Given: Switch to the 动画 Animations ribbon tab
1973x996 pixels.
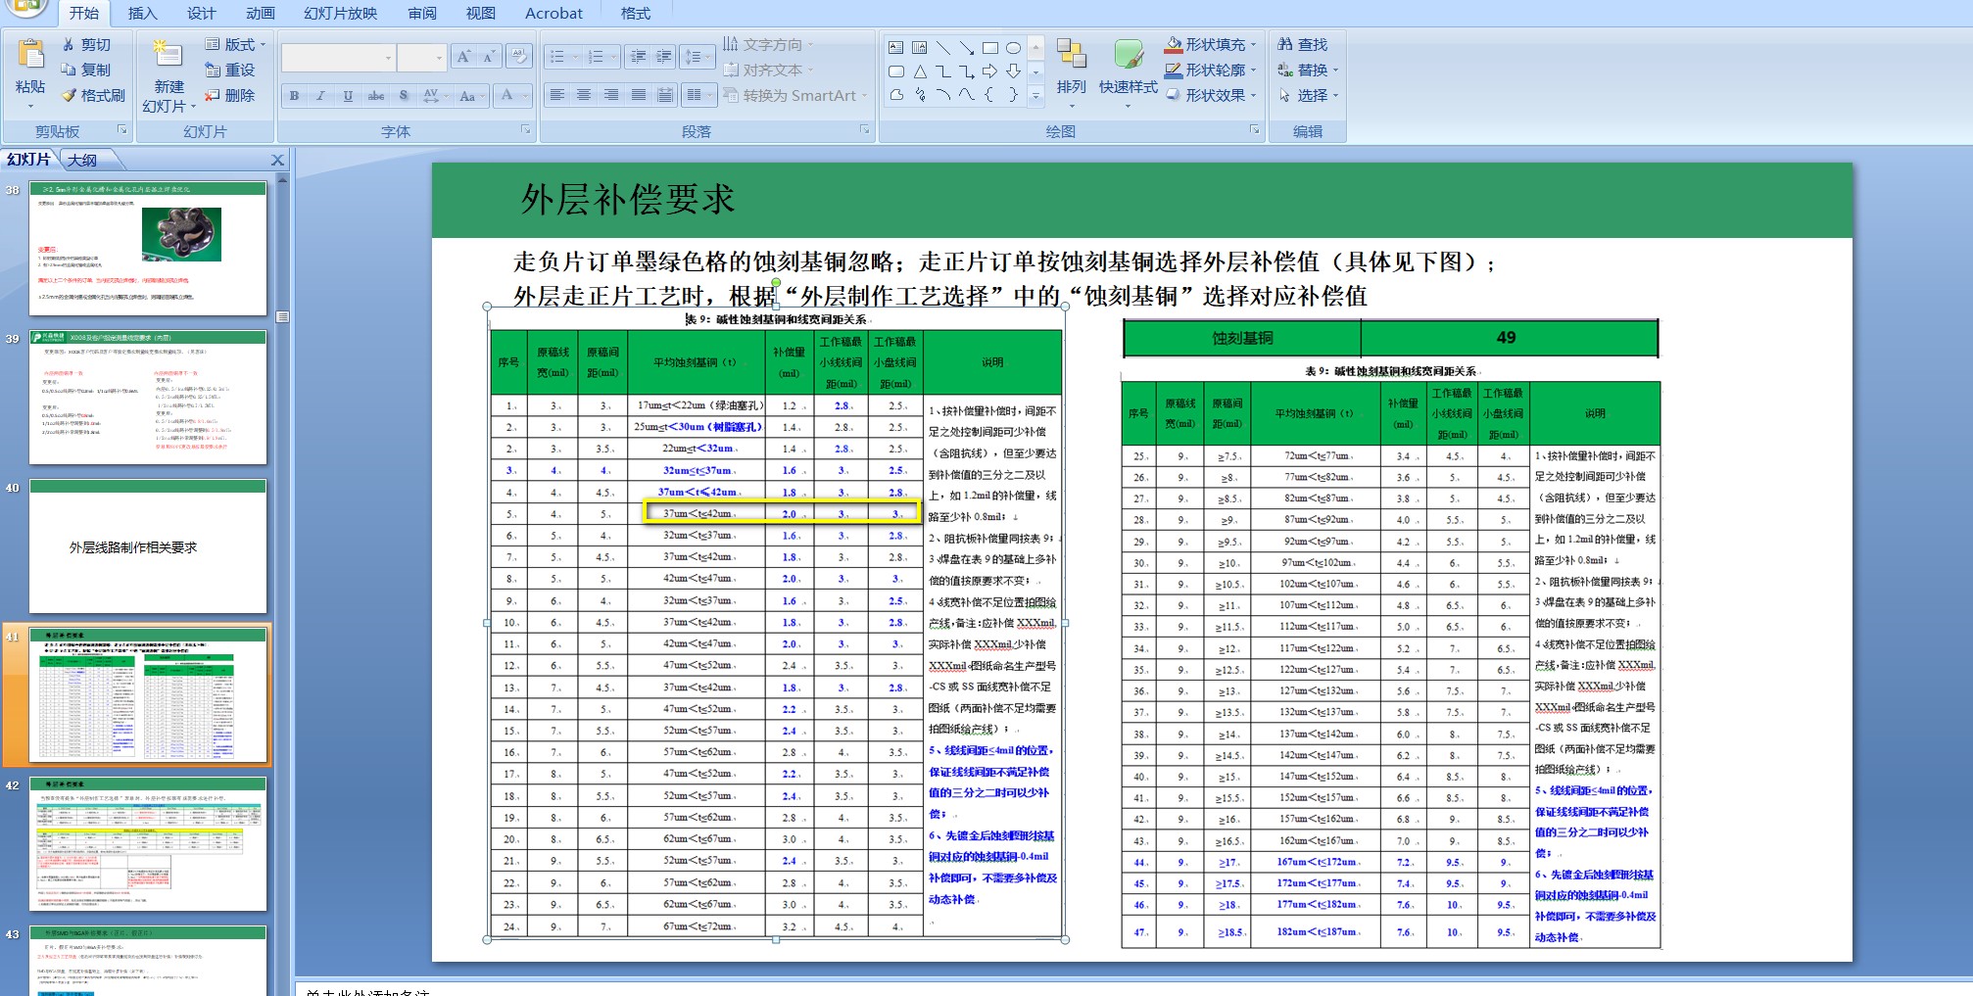Looking at the screenshot, I should point(261,14).
